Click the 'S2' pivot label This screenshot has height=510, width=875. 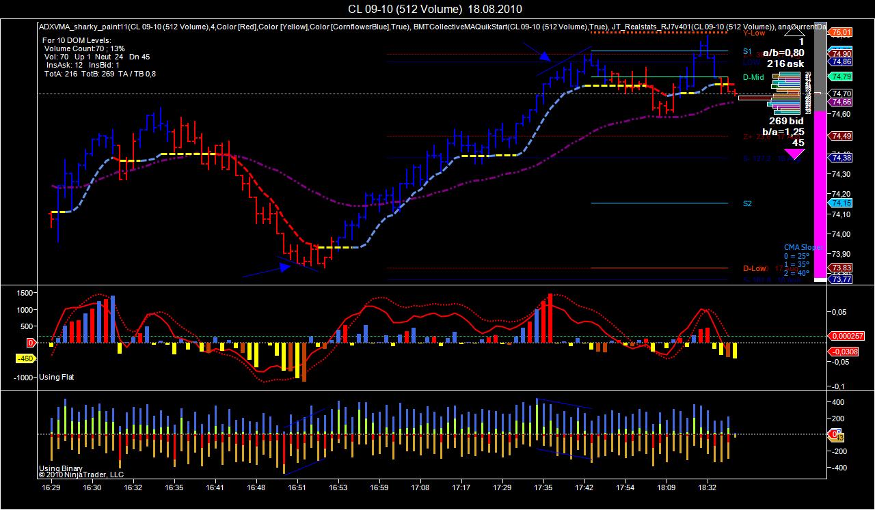point(747,203)
